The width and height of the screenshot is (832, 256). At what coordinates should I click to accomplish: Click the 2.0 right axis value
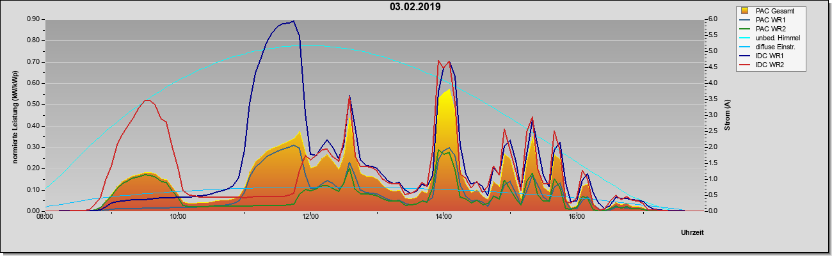tap(714, 147)
